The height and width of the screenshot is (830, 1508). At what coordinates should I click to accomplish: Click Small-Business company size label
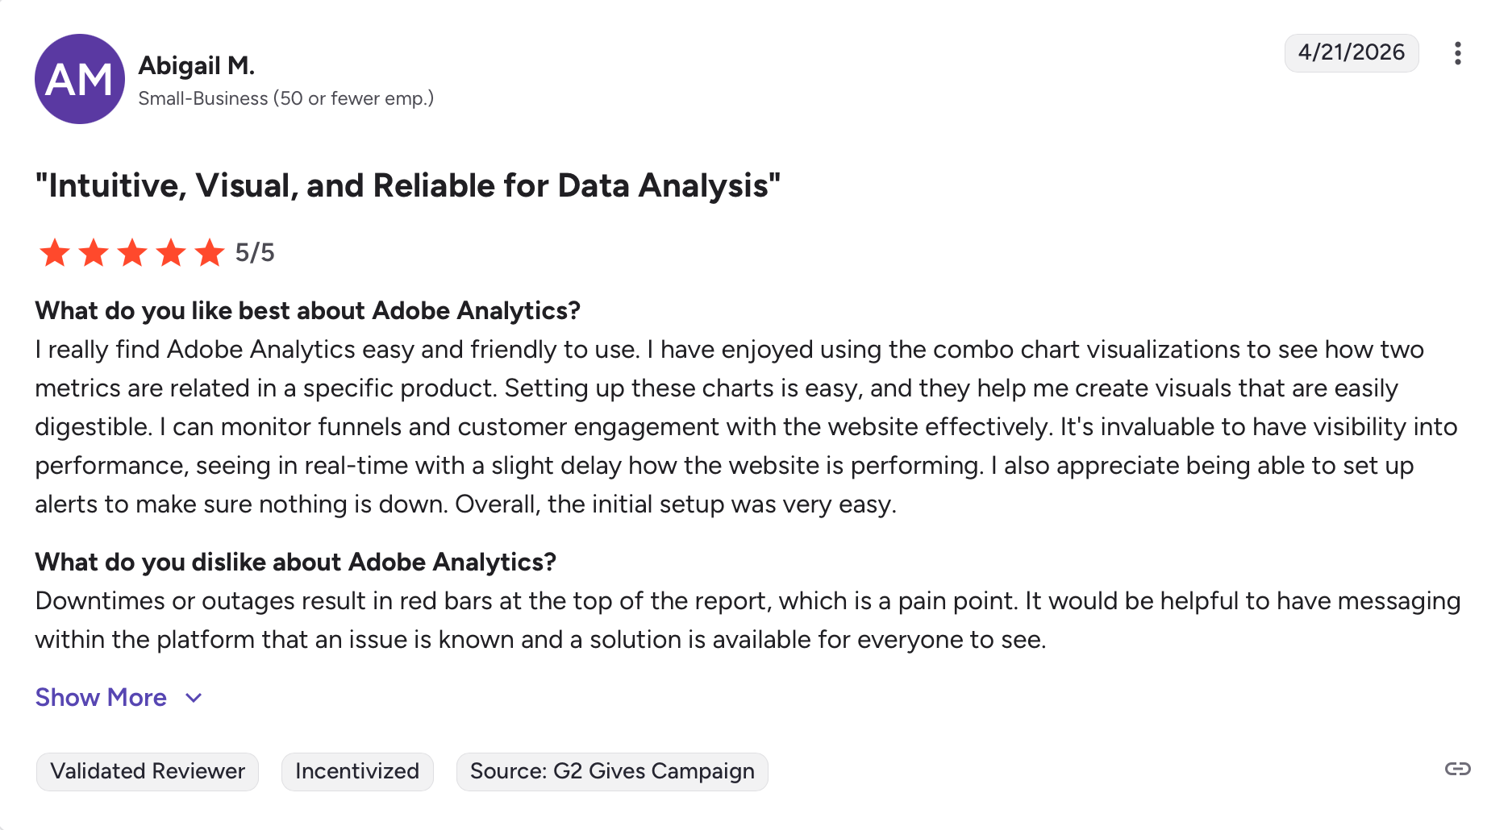(x=285, y=98)
